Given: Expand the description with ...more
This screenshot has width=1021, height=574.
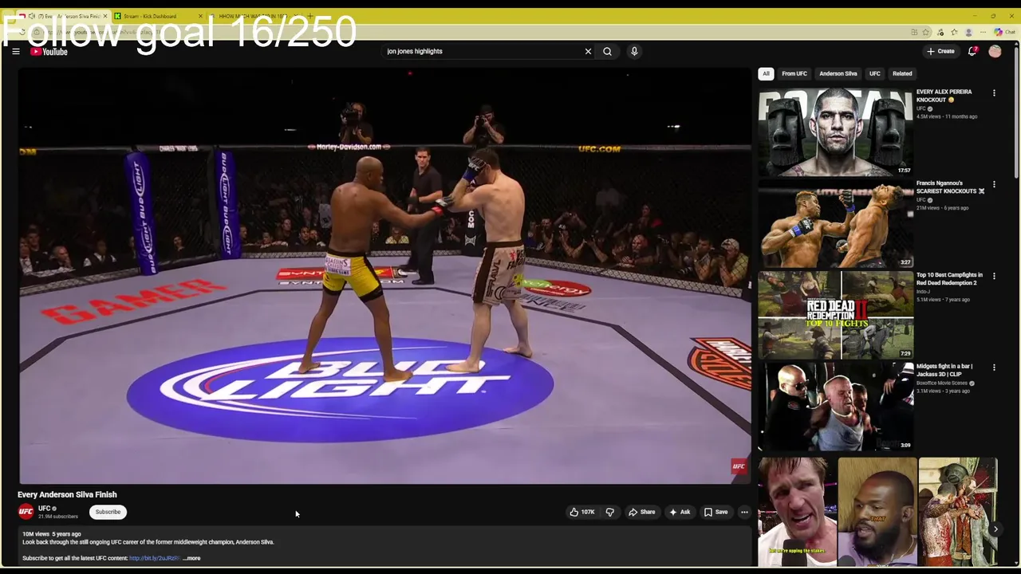Looking at the screenshot, I should click(192, 558).
